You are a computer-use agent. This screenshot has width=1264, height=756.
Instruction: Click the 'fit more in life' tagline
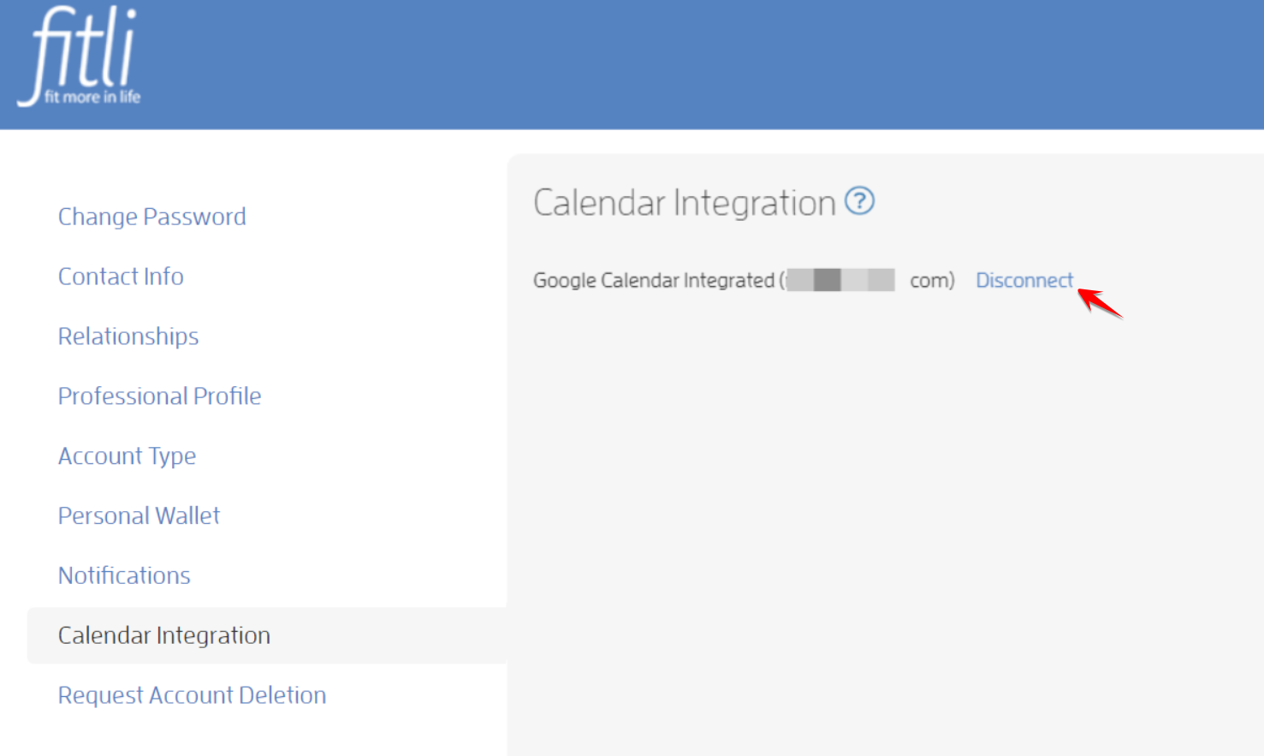pos(92,97)
